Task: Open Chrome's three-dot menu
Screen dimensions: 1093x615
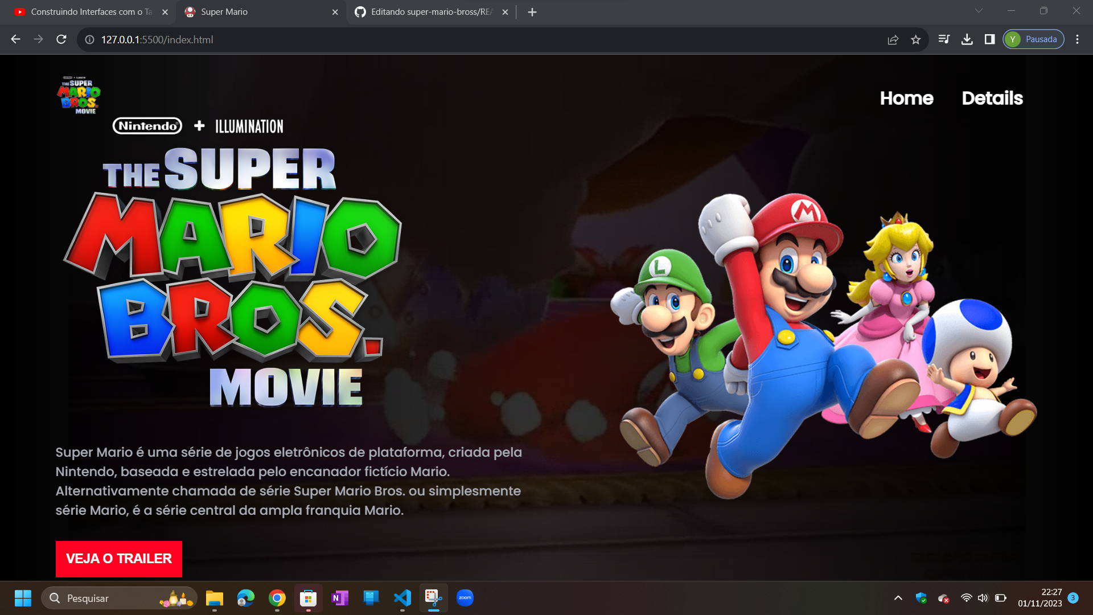Action: (x=1077, y=39)
